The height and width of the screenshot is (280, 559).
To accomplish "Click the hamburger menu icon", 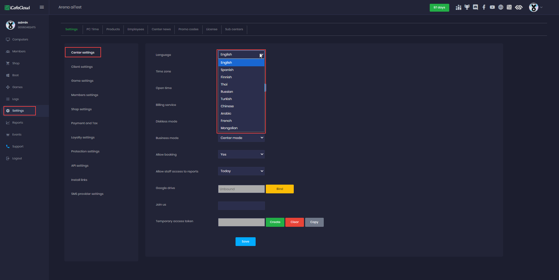I will pyautogui.click(x=42, y=7).
